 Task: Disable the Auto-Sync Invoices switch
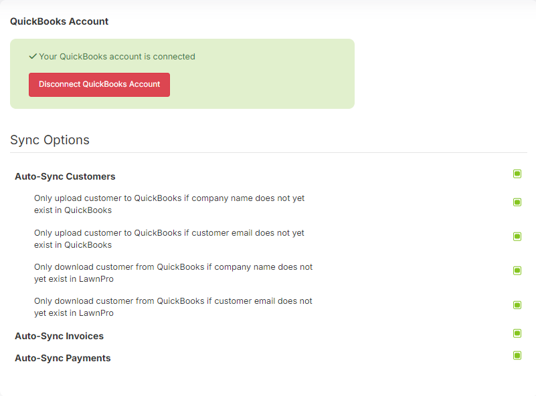pyautogui.click(x=517, y=333)
